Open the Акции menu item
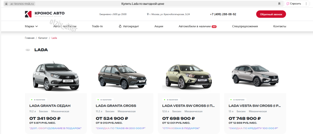313x134 pixels. 159,26
